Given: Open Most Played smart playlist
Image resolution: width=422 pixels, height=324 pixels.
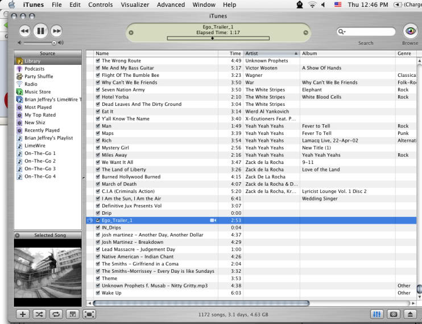Looking at the screenshot, I should 48,107.
